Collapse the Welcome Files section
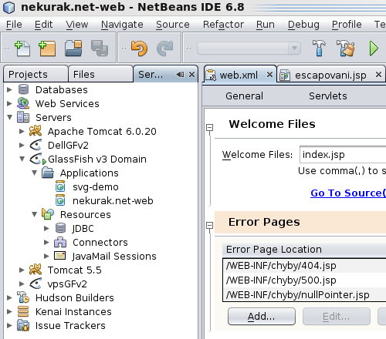The height and width of the screenshot is (339, 386). pyautogui.click(x=210, y=127)
